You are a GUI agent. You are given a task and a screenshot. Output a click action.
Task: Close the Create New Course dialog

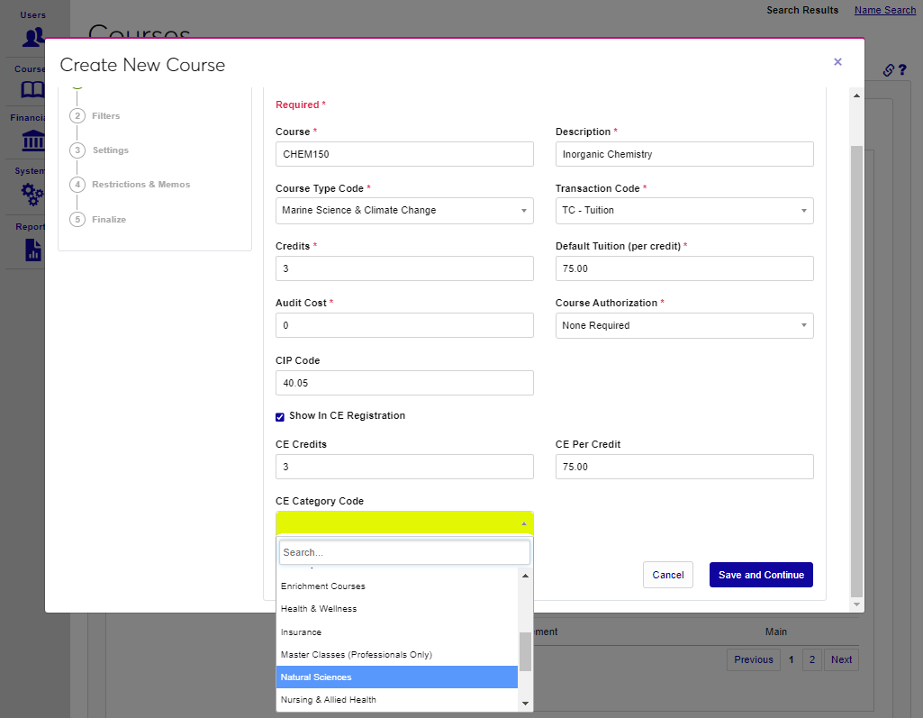837,62
